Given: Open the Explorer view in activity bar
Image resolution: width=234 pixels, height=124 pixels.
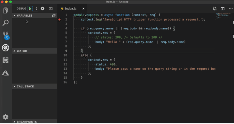Looking at the screenshot, I should [5, 11].
